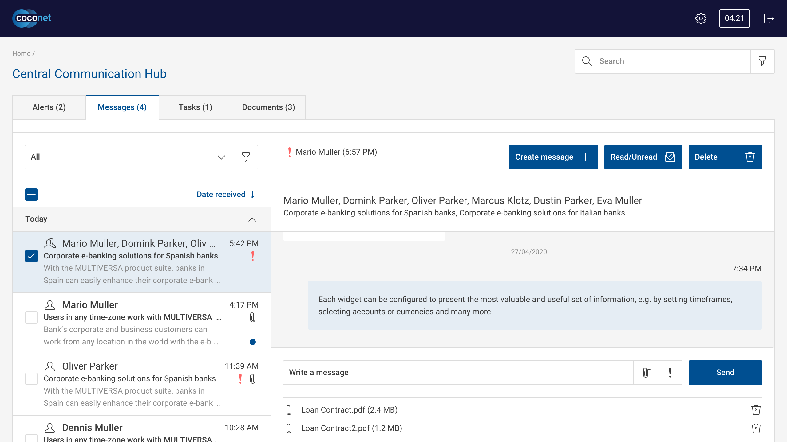Select the Messages (4) tab

tap(122, 107)
